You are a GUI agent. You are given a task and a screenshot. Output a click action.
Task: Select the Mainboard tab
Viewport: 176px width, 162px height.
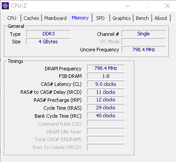55,18
